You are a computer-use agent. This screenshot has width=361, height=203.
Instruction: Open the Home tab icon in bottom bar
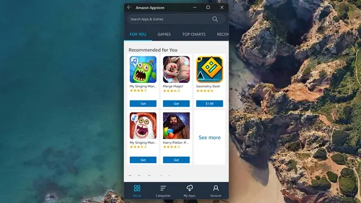(x=137, y=188)
